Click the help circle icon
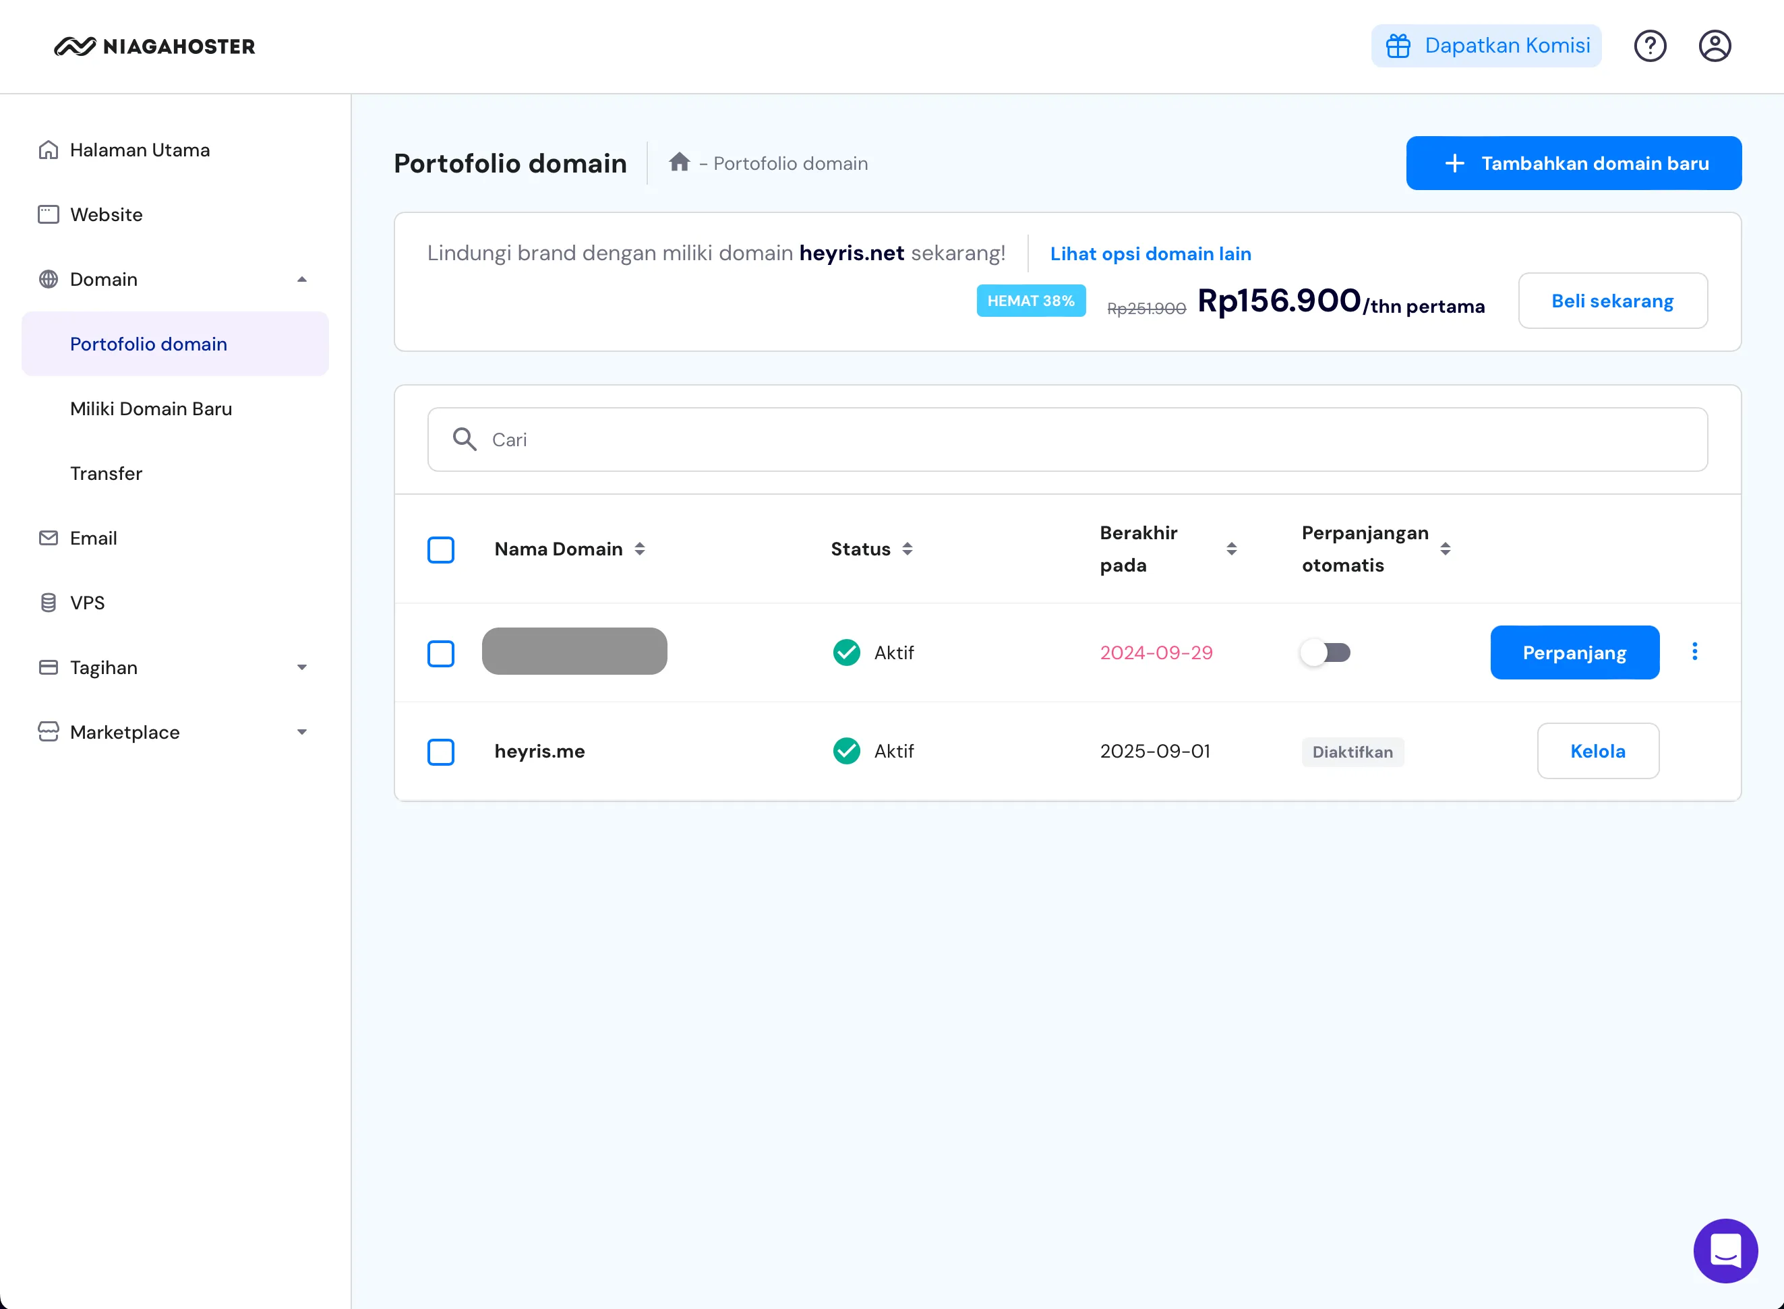 click(1651, 46)
